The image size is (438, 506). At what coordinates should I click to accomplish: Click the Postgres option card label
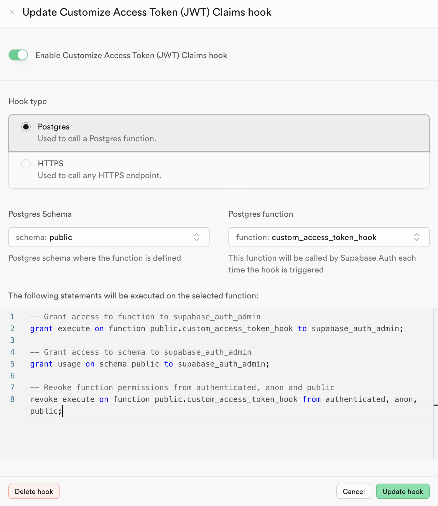(54, 127)
